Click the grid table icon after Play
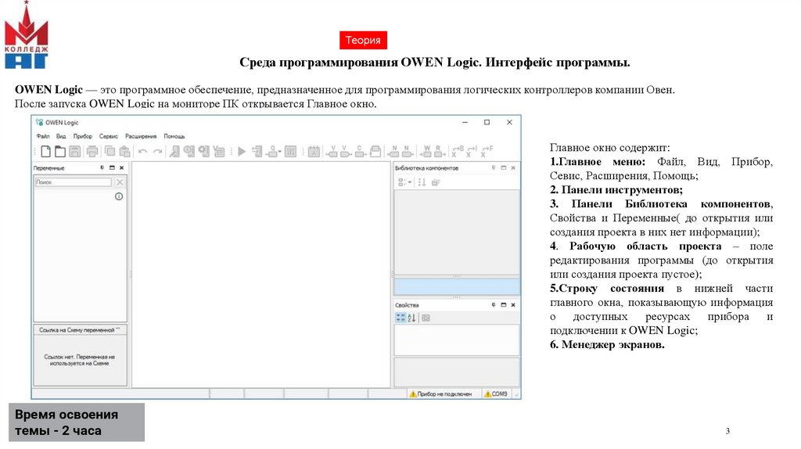801x449 pixels. point(291,151)
